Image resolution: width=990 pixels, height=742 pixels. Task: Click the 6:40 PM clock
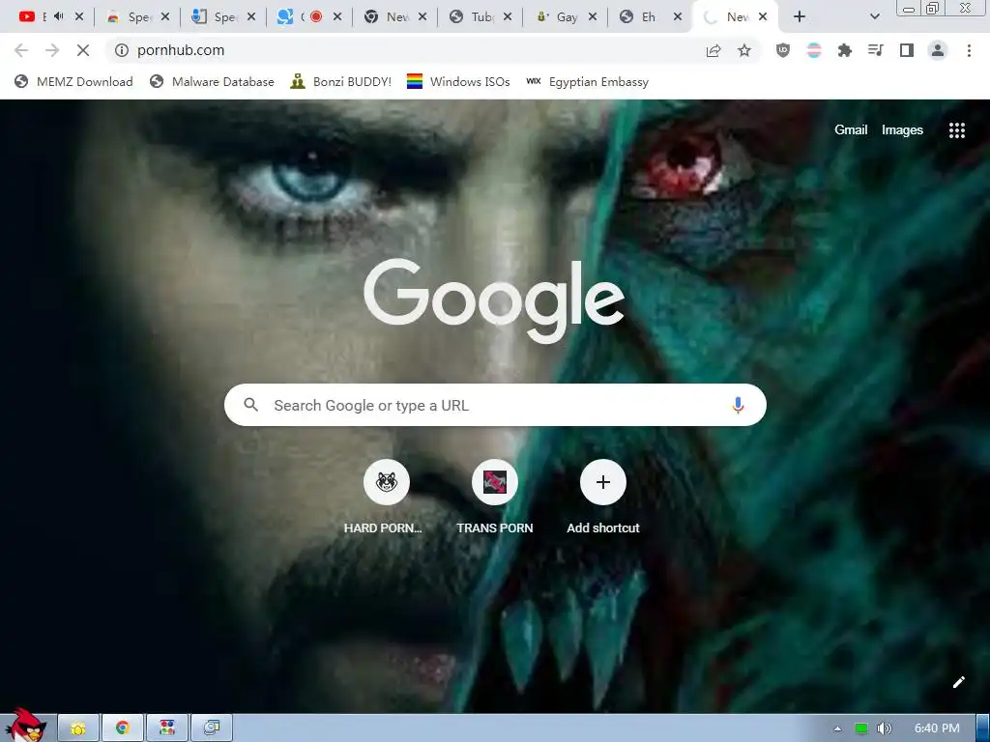[936, 728]
